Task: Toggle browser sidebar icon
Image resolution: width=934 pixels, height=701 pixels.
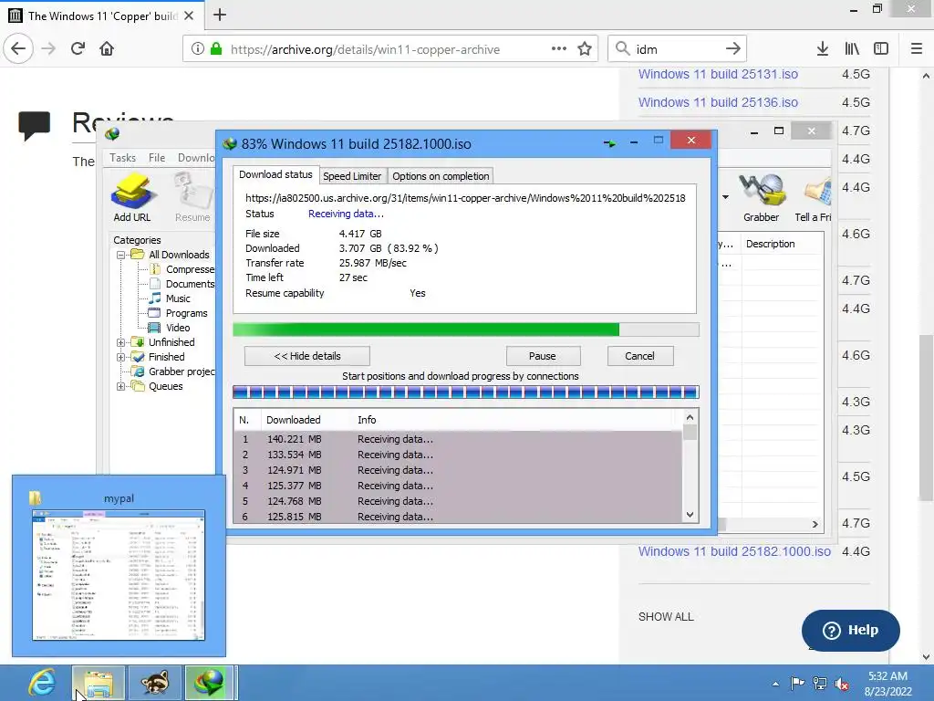Action: pos(881,49)
